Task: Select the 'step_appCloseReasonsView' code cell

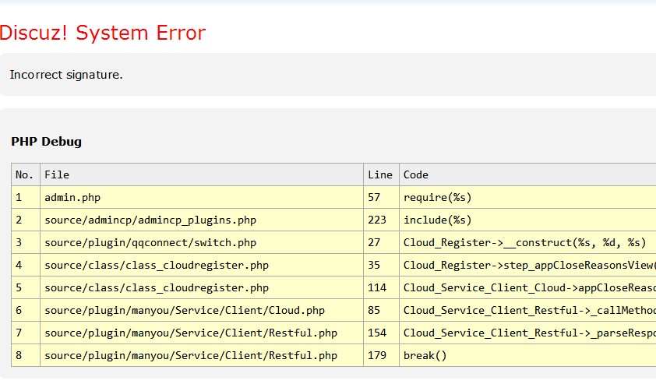Action: pyautogui.click(x=527, y=265)
